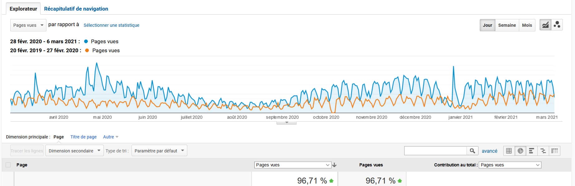Screen dimensions: 575x186
Task: Open the Dimension secondaire dropdown
Action: tap(74, 151)
